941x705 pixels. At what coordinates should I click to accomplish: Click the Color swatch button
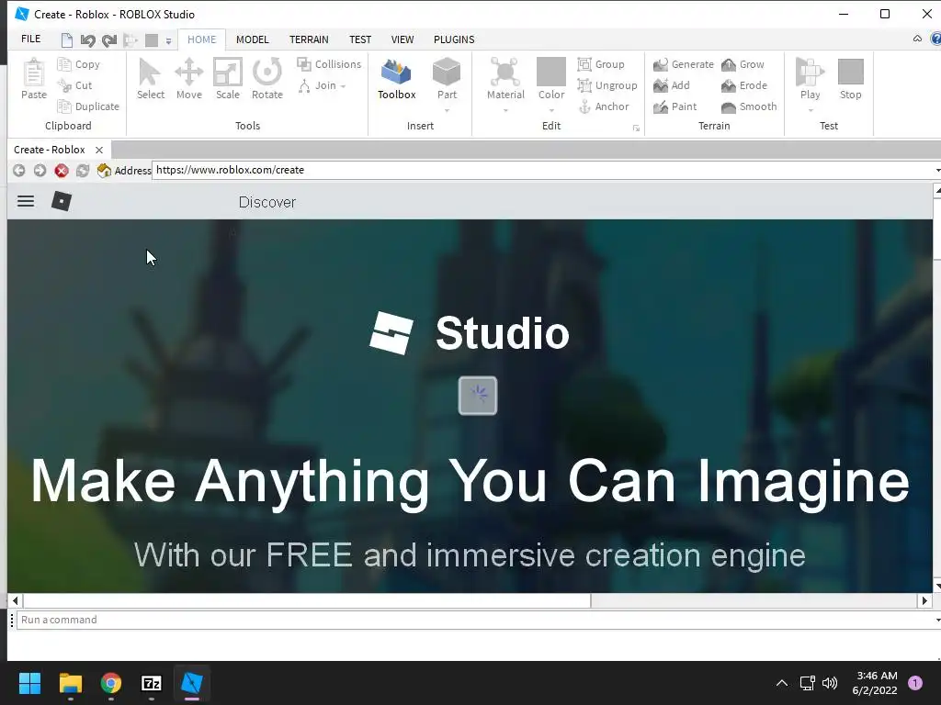(551, 72)
